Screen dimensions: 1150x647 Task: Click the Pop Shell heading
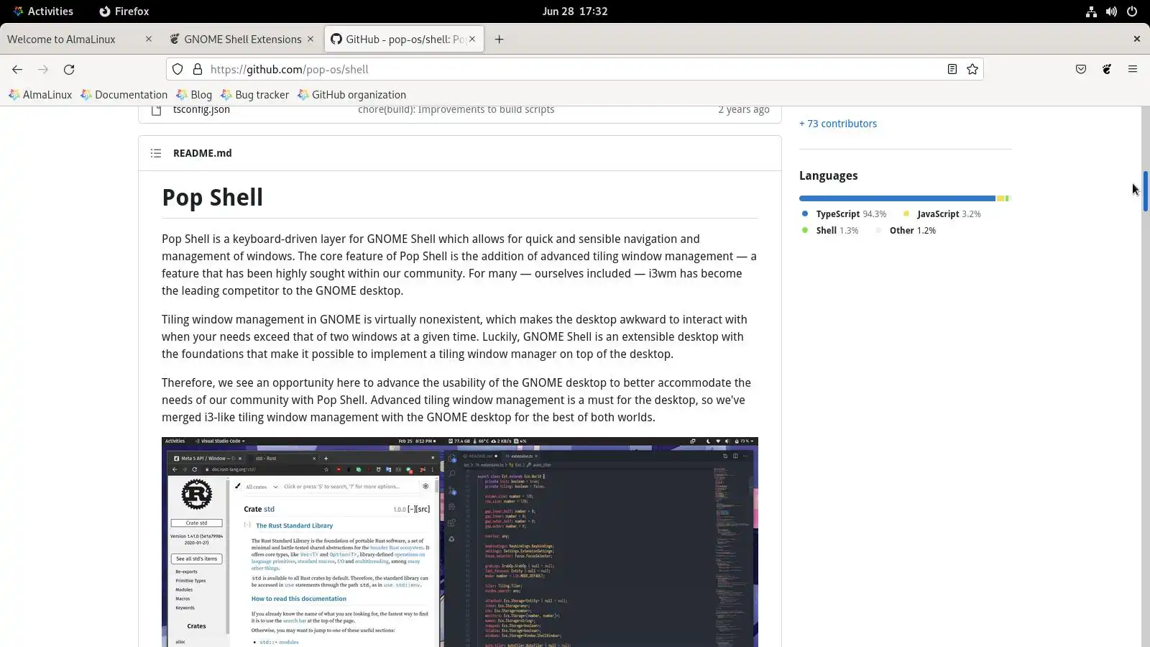coord(212,198)
